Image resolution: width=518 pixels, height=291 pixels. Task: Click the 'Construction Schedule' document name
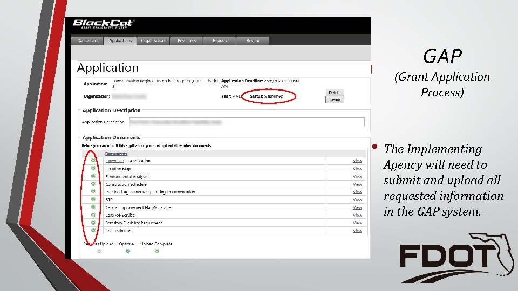(126, 184)
